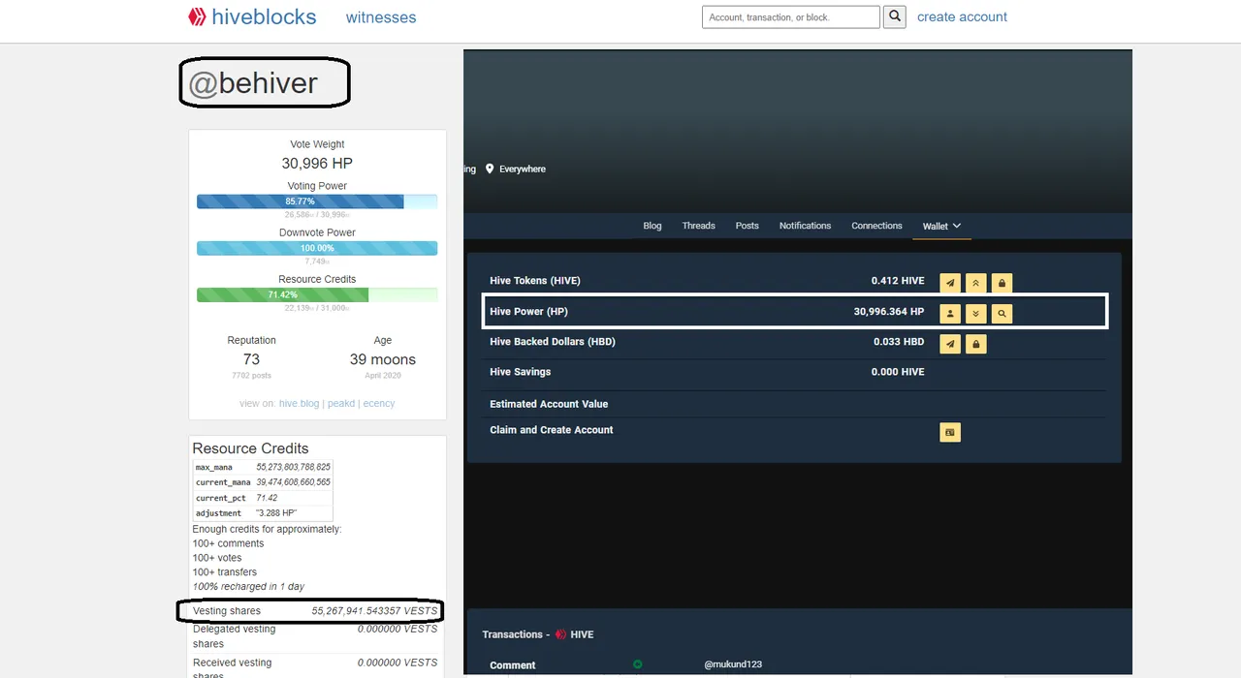Focus the account, transaction, or block search field
1241x678 pixels.
click(790, 17)
